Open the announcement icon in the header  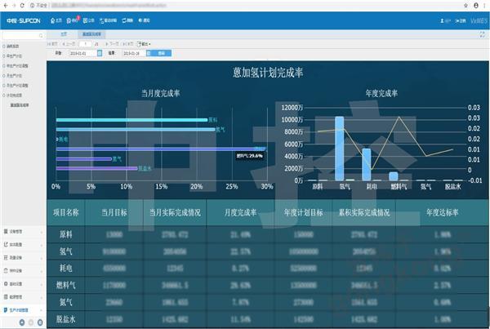coord(86,20)
